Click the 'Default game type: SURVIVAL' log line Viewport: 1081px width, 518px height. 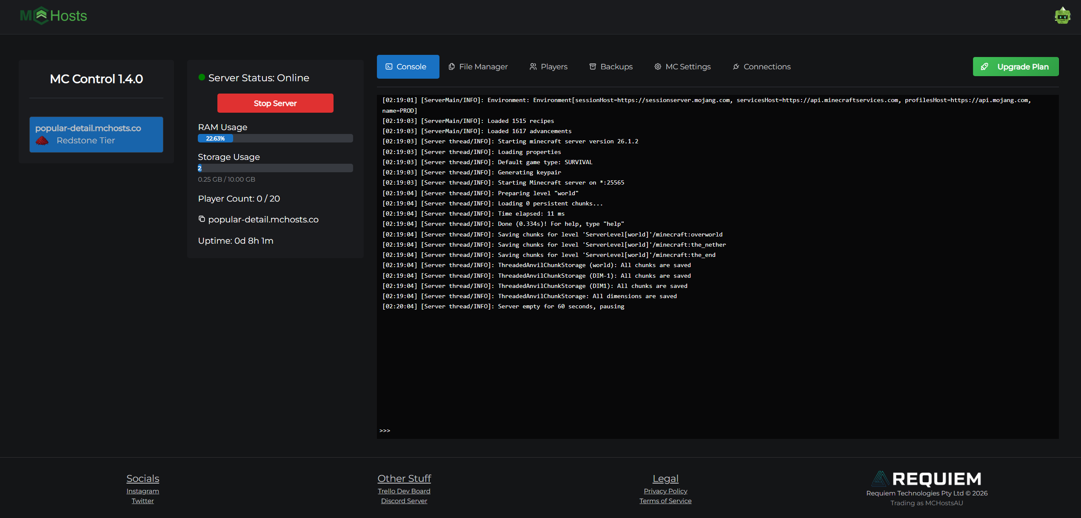(487, 162)
